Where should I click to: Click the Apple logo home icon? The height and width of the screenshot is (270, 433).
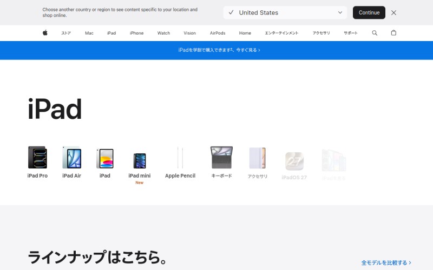click(45, 33)
